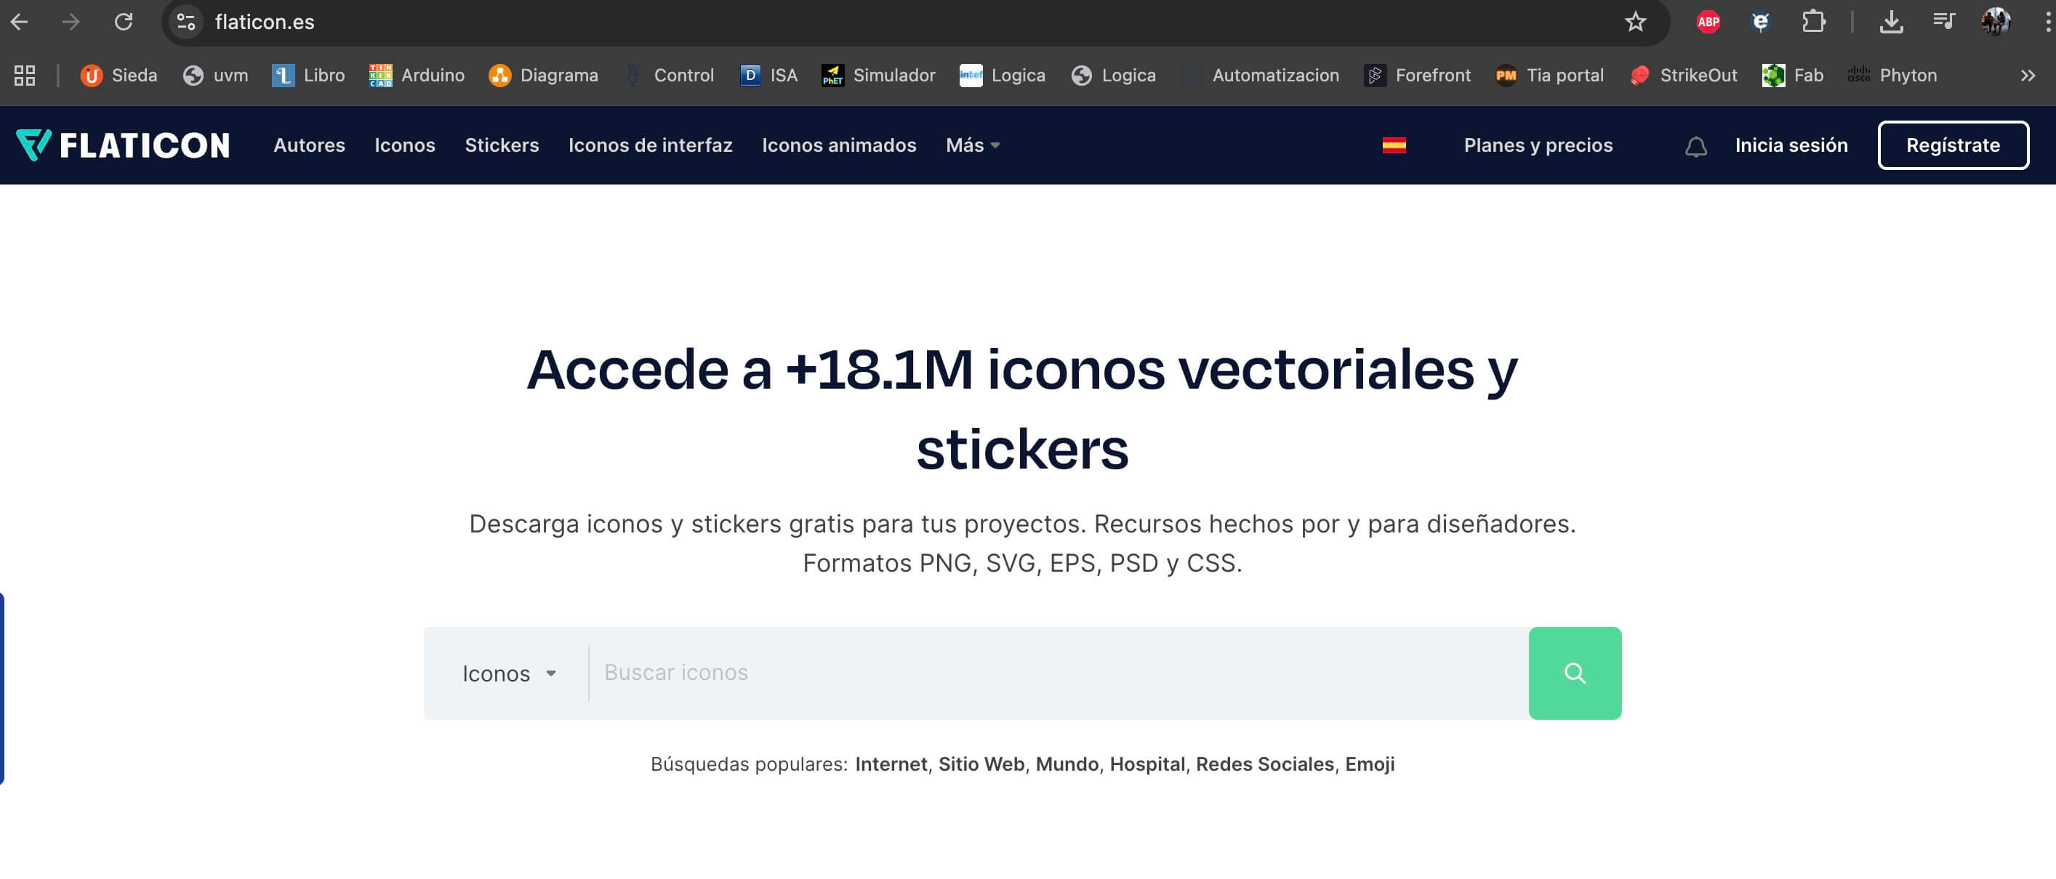
Task: Expand the Más dropdown menu
Action: [973, 145]
